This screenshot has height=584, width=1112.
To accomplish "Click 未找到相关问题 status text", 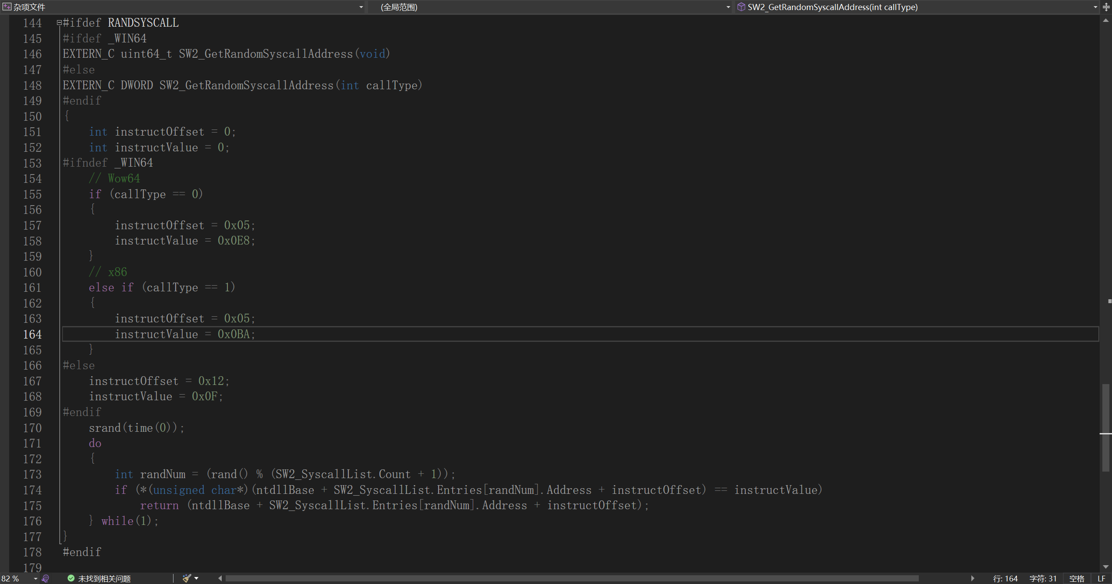I will tap(104, 578).
